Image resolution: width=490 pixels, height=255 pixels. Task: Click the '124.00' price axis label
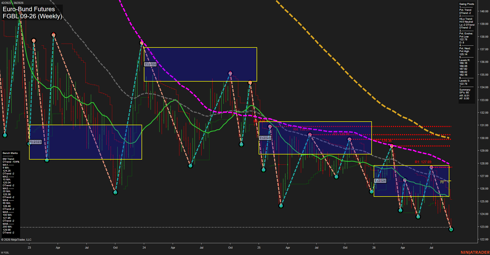[484, 214]
